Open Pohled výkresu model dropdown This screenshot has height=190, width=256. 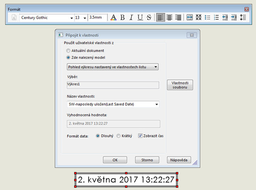pos(113,67)
